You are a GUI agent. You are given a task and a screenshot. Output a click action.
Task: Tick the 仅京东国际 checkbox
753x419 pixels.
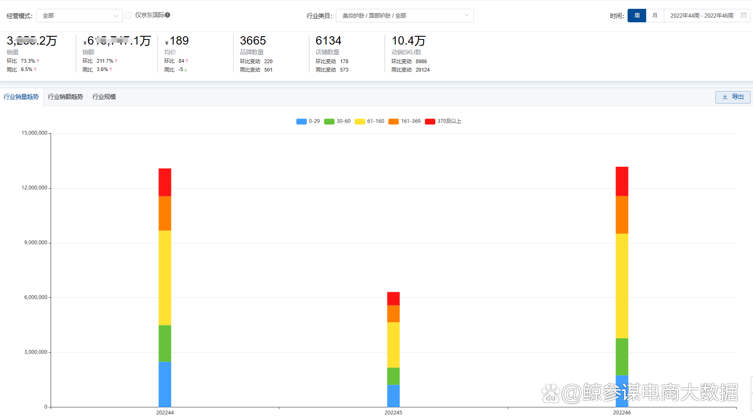[x=128, y=15]
